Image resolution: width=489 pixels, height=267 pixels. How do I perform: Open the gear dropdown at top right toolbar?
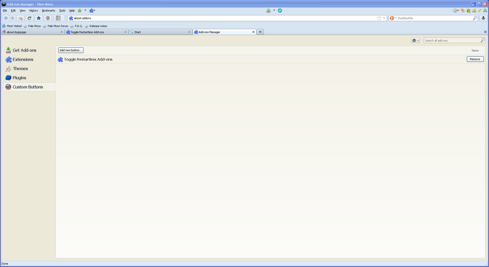456,10
